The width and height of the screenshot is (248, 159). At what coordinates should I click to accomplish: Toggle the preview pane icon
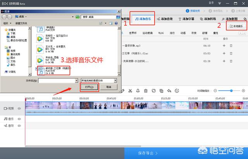pos(111,23)
